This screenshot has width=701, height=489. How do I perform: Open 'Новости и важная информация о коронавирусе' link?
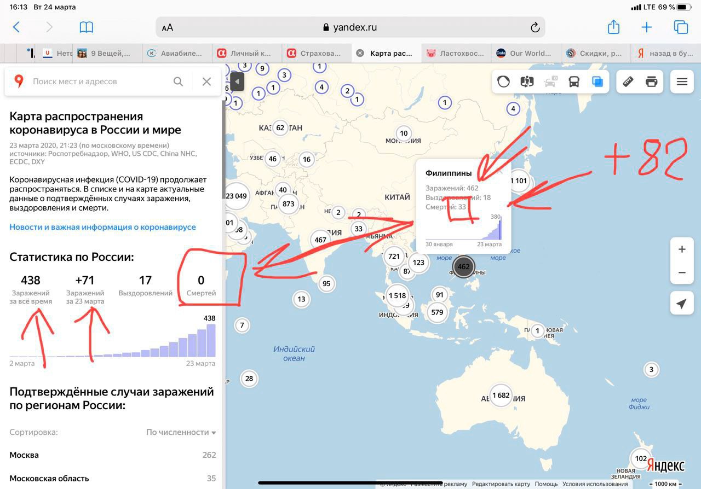point(102,227)
